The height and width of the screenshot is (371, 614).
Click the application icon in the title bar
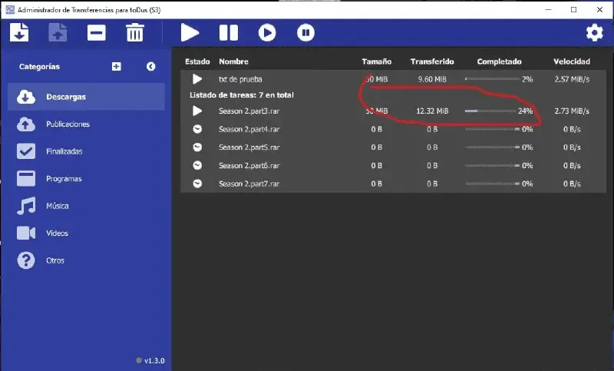[10, 9]
